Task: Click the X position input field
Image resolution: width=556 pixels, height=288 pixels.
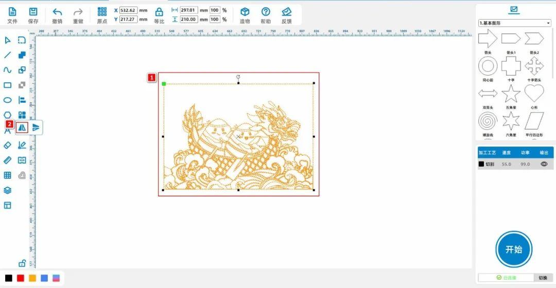Action: pos(128,10)
